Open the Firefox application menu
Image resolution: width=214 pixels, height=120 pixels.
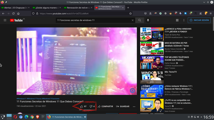(x=211, y=13)
